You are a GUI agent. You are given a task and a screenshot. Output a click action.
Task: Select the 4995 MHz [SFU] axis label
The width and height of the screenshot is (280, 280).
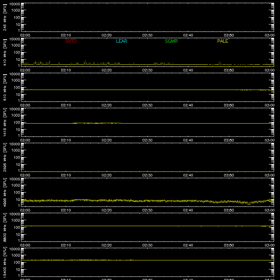point(5,192)
